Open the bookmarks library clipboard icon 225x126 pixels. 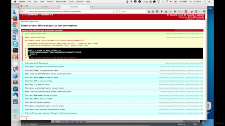tap(153, 12)
